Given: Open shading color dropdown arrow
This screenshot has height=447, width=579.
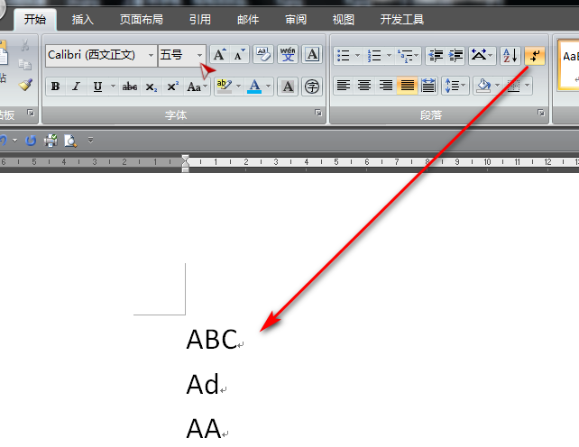Looking at the screenshot, I should tap(498, 86).
